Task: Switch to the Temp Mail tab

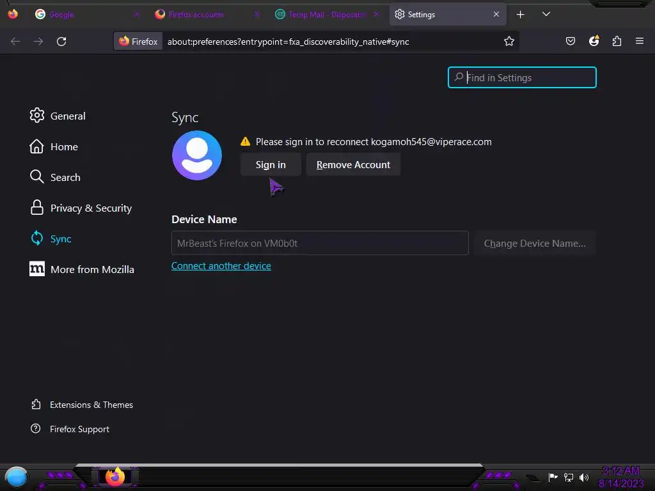Action: (x=327, y=15)
